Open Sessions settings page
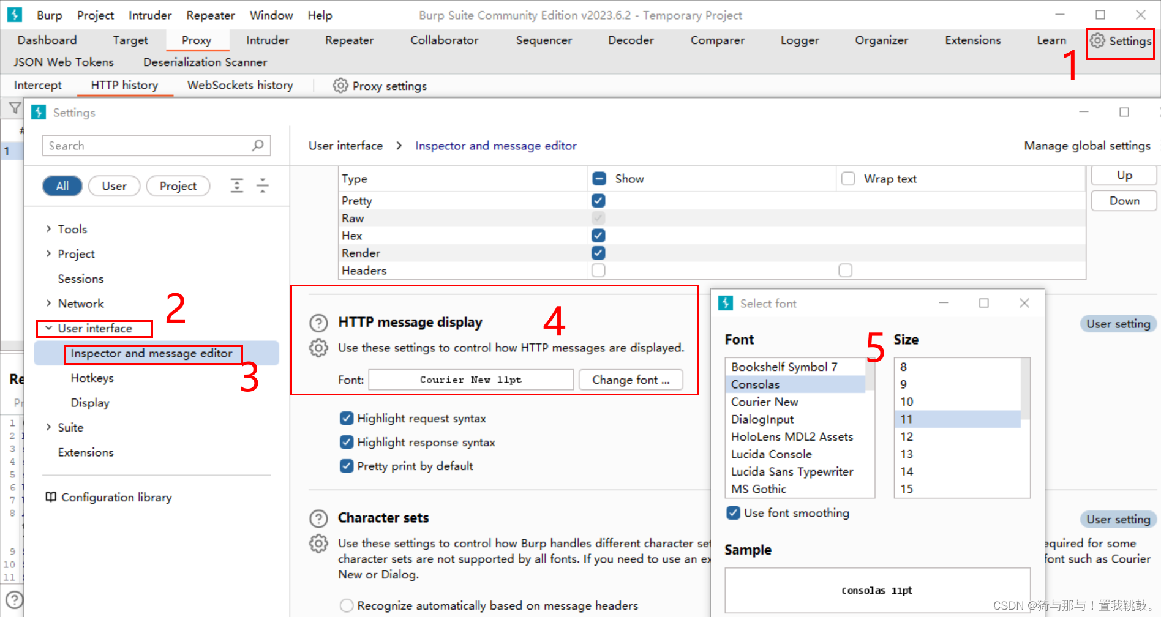Image resolution: width=1161 pixels, height=617 pixels. (x=81, y=279)
